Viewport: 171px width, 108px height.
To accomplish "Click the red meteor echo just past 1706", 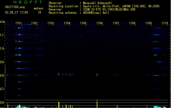I will [x=97, y=75].
